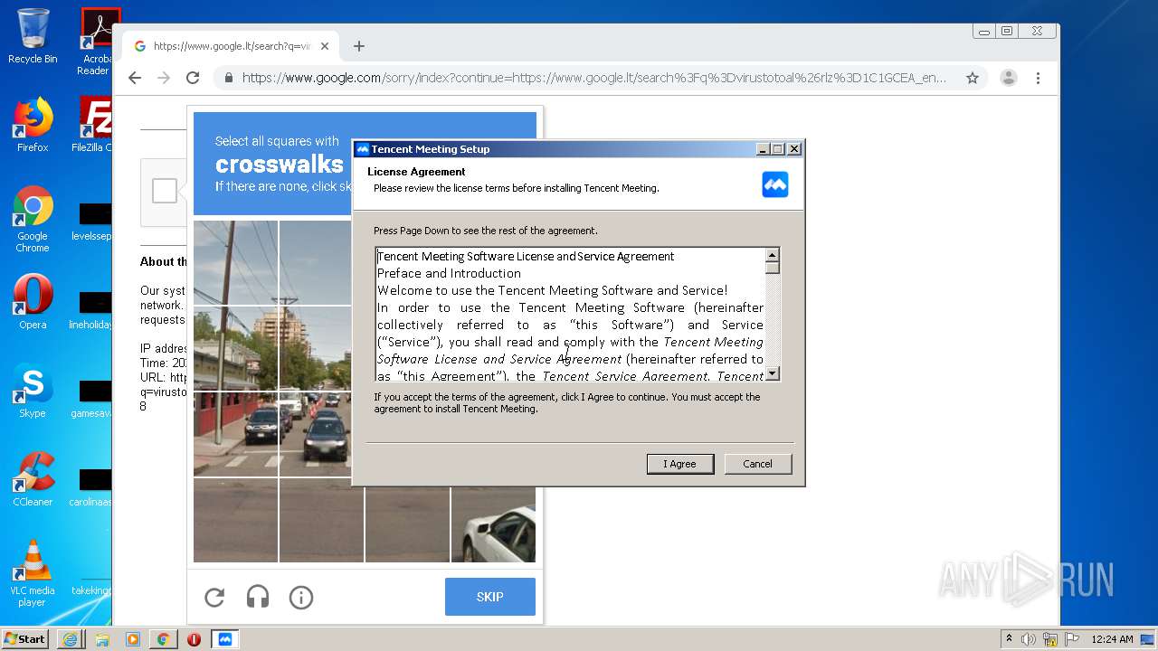
Task: Open the Start menu
Action: [x=25, y=639]
